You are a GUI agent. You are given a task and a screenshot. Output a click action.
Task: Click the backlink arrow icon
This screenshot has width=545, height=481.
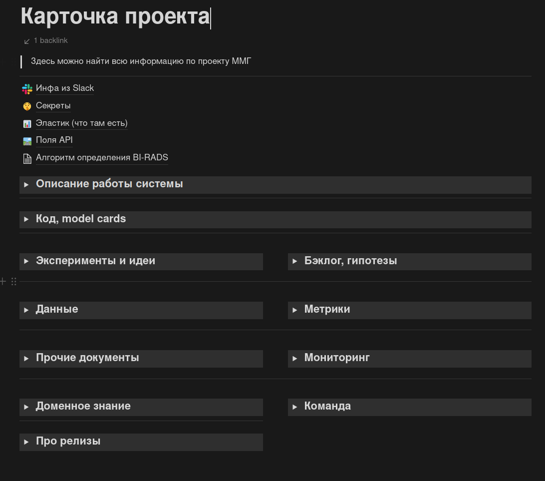click(x=27, y=41)
